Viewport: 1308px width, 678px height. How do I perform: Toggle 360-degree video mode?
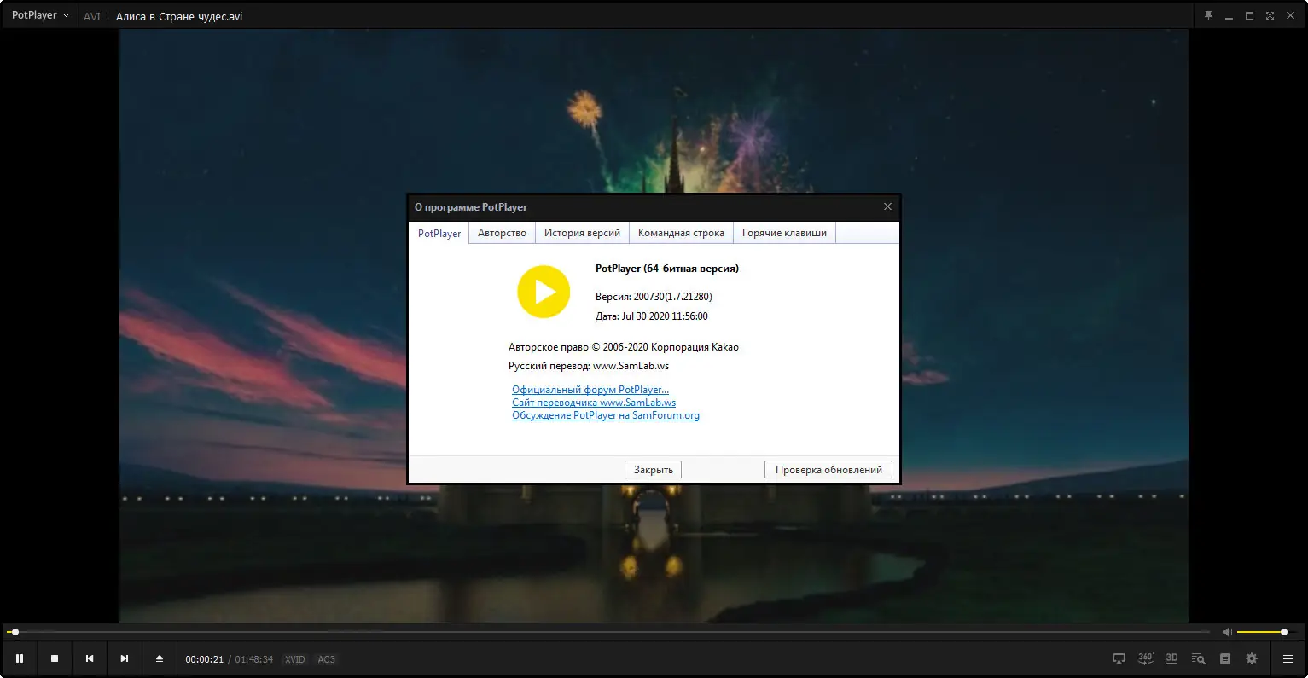(x=1145, y=658)
